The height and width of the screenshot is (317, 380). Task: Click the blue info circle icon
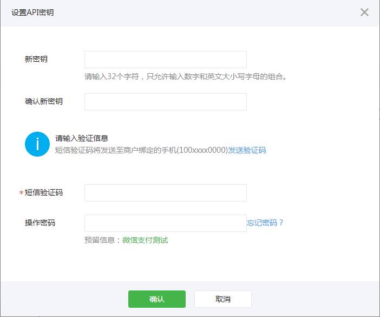point(37,144)
